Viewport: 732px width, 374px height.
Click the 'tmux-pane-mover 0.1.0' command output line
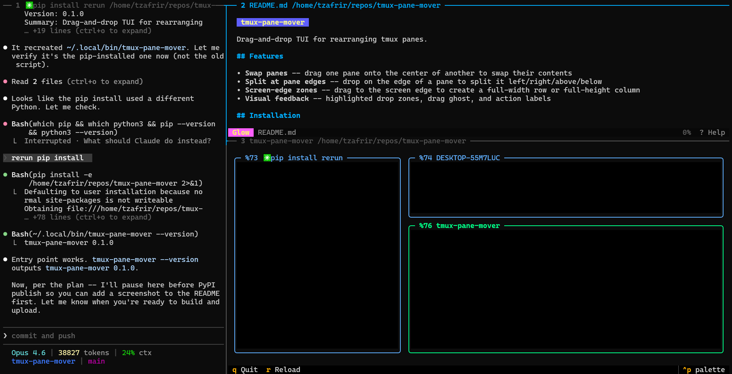coord(69,243)
